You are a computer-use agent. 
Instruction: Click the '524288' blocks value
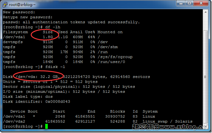(x=118, y=121)
